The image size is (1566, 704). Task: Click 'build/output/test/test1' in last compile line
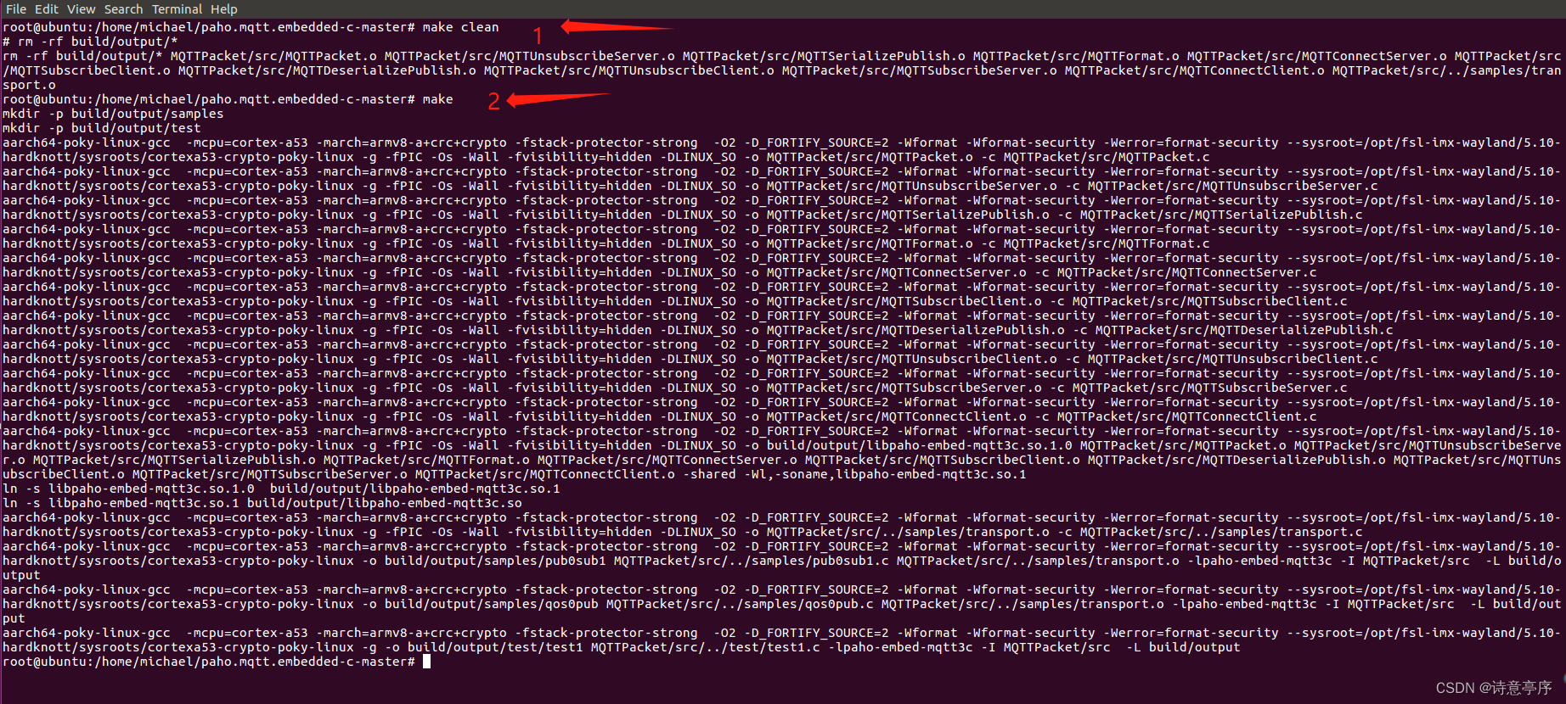(495, 647)
